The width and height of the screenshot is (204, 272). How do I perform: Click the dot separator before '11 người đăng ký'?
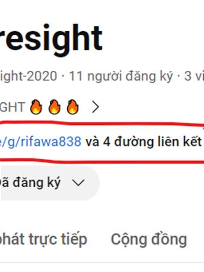63,76
